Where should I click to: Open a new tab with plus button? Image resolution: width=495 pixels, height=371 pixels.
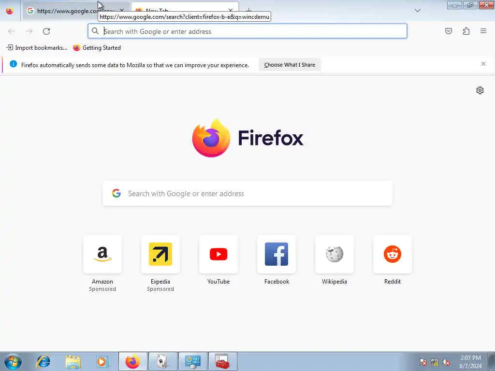(x=249, y=10)
